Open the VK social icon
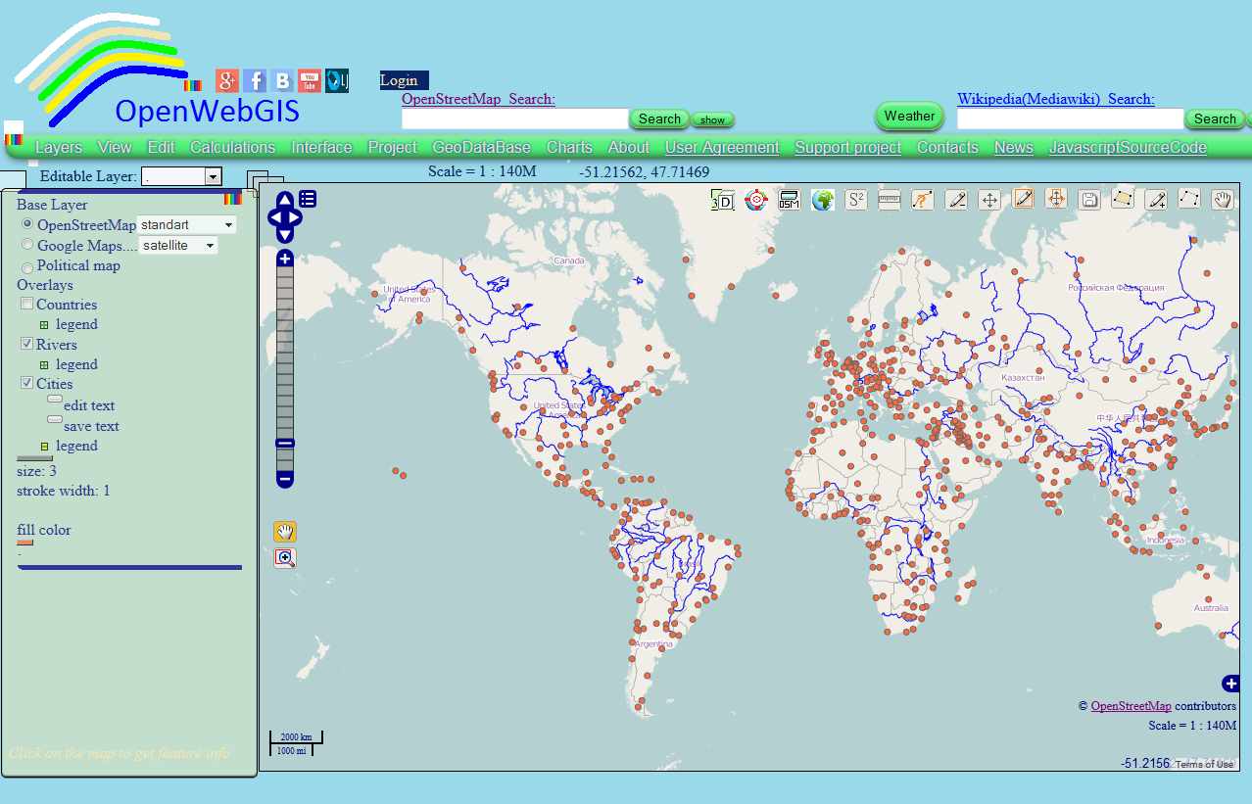The height and width of the screenshot is (804, 1252). pos(282,81)
